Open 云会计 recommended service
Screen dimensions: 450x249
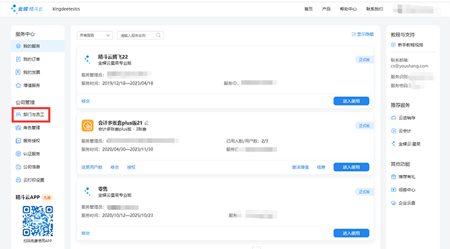(401, 131)
